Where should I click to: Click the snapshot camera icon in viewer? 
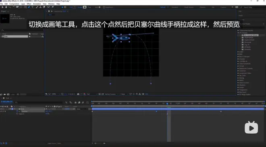(x=78, y=94)
